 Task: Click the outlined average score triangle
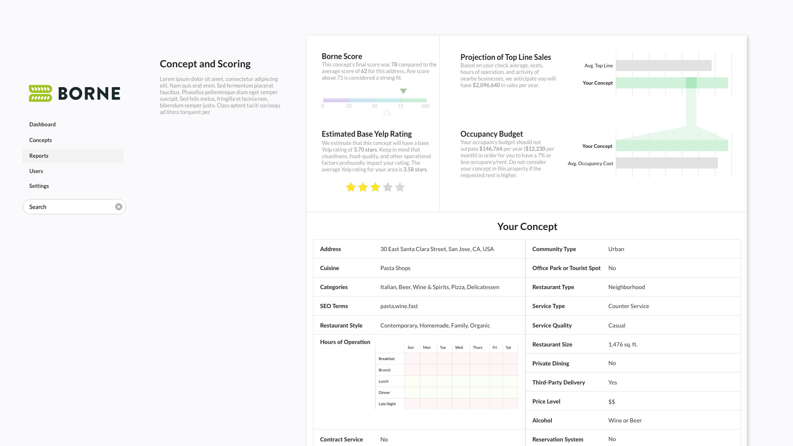tap(387, 112)
